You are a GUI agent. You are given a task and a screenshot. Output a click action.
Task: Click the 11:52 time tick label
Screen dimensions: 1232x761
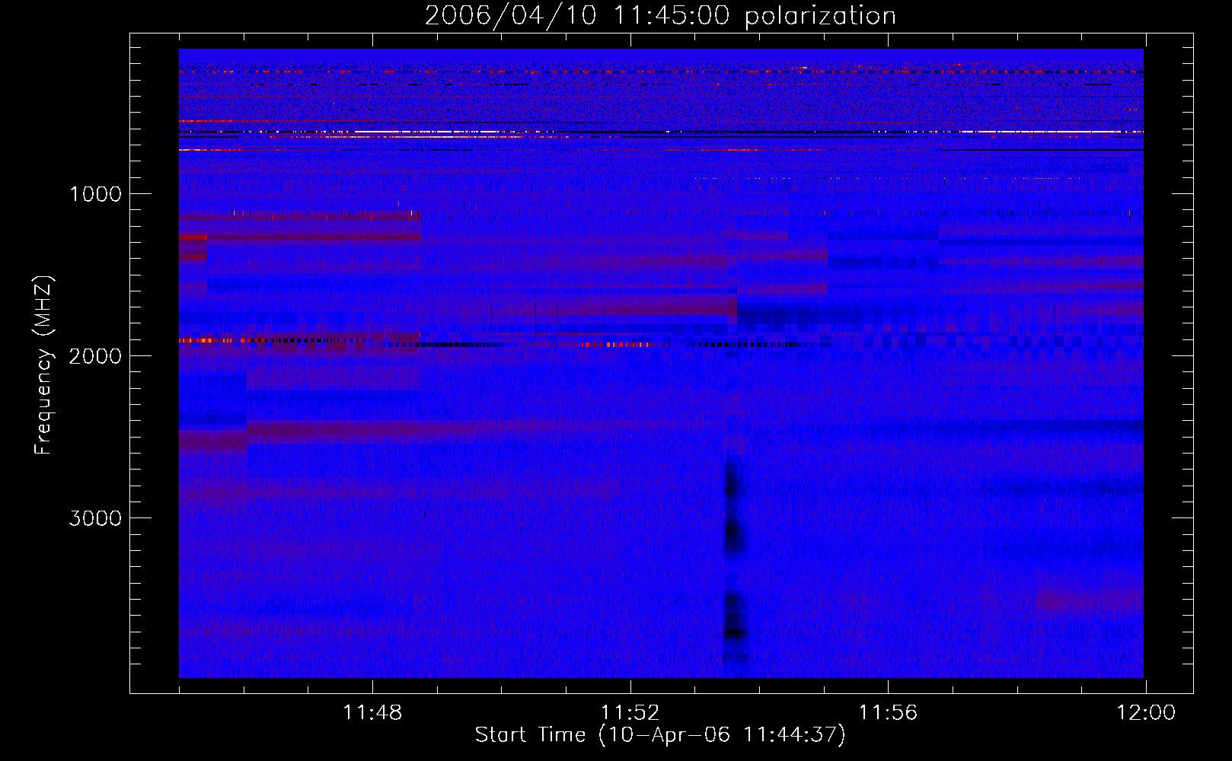(630, 713)
